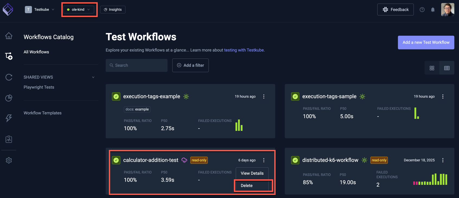Click the December 18, 2025 date

419,160
